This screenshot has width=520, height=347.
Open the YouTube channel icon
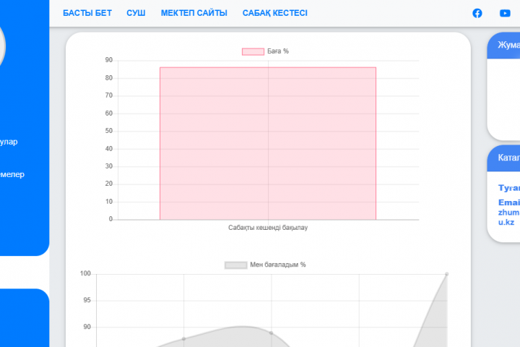pos(505,13)
